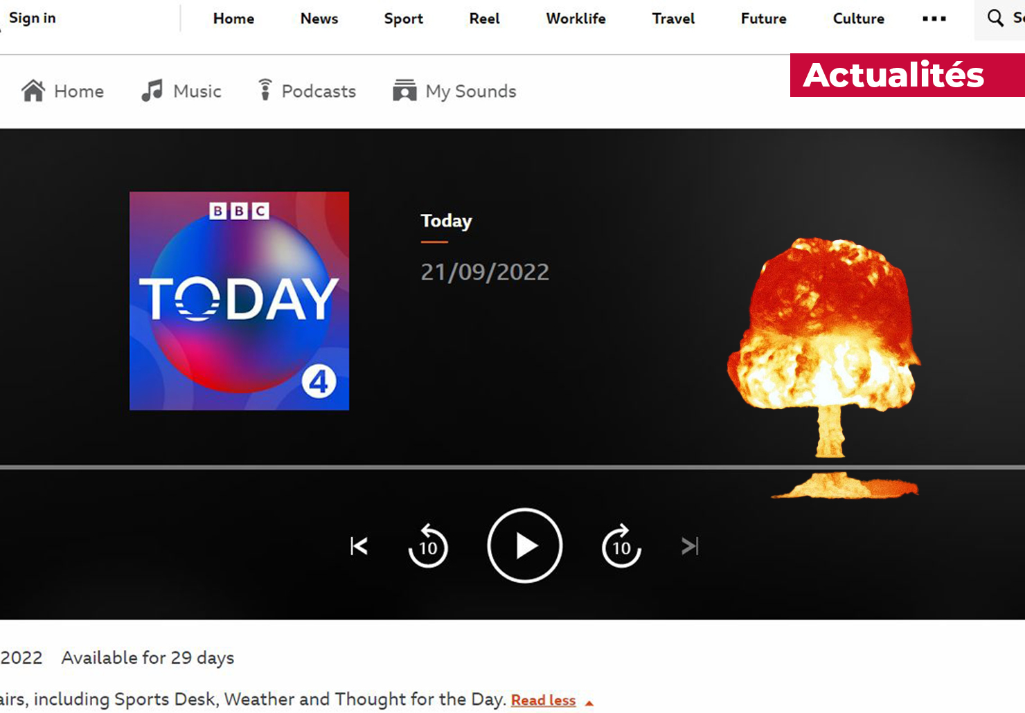Open the Travel section

pos(673,19)
